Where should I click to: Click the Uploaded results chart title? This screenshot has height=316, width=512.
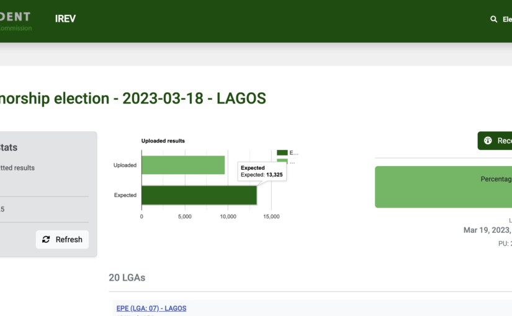click(163, 141)
